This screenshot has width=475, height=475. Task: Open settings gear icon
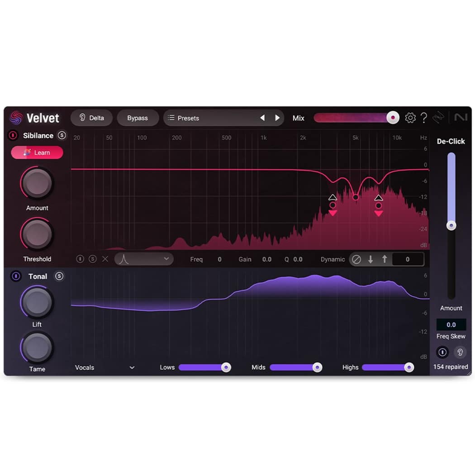[x=410, y=118]
